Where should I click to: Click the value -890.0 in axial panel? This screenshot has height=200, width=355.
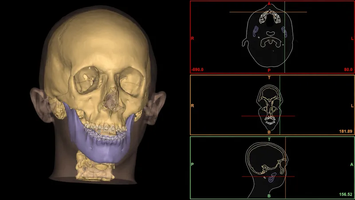tap(197, 70)
